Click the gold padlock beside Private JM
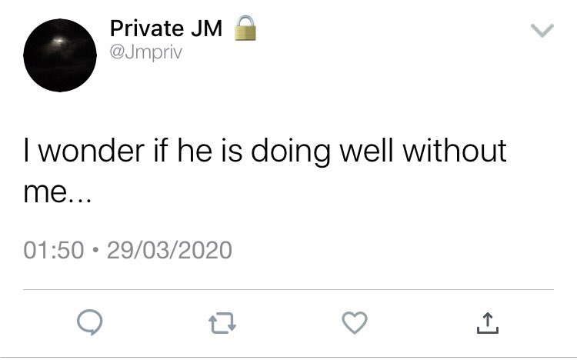 (245, 28)
